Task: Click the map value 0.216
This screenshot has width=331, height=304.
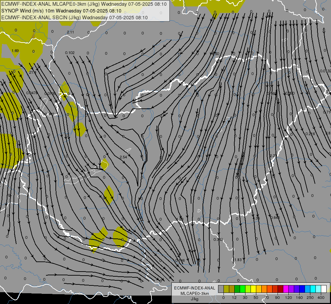Action: tap(310, 134)
